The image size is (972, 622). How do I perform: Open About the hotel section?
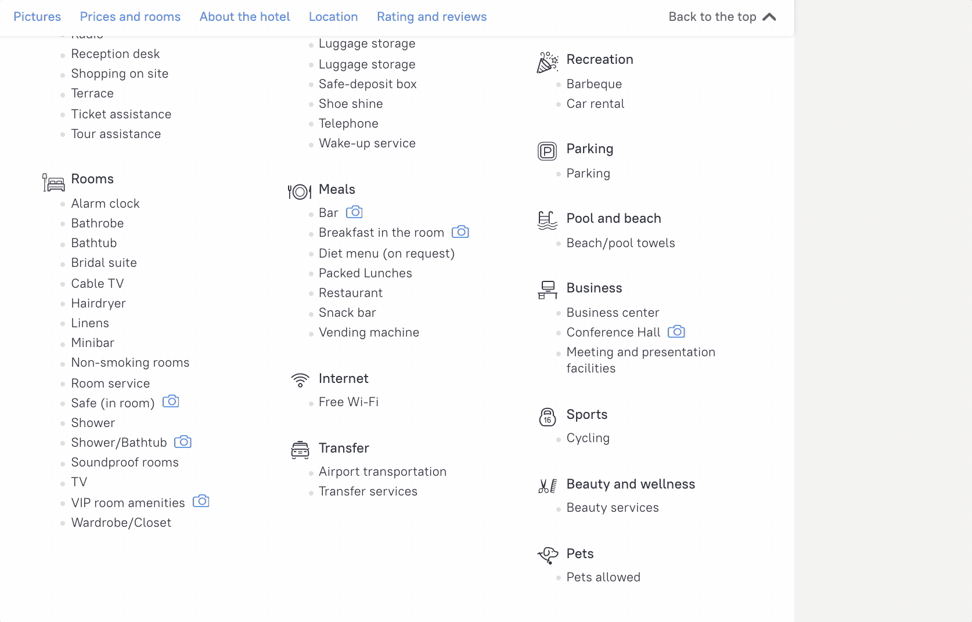[x=244, y=17]
